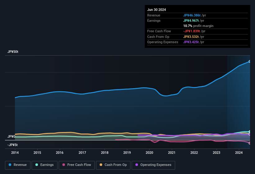Screen dimensions: 255x174
Task: Click the blue Revenue endpoint marker
Action: [250, 62]
